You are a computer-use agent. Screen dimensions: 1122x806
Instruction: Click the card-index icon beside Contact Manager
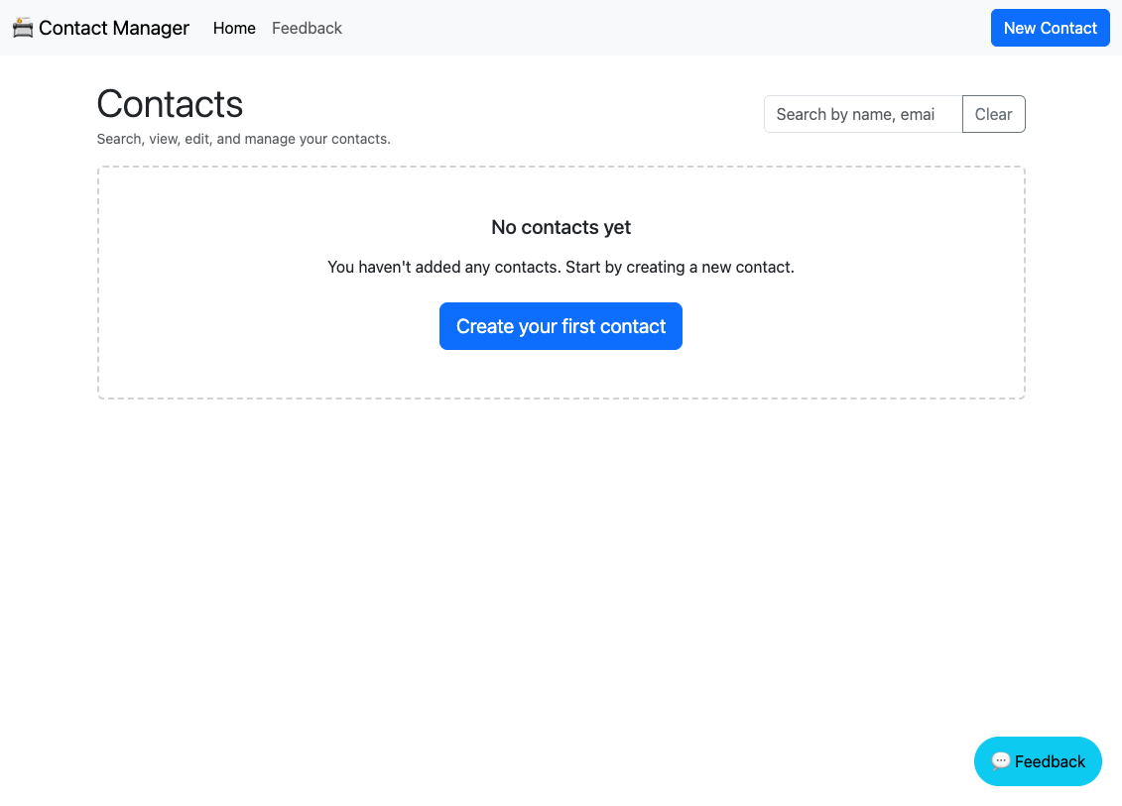pos(23,28)
